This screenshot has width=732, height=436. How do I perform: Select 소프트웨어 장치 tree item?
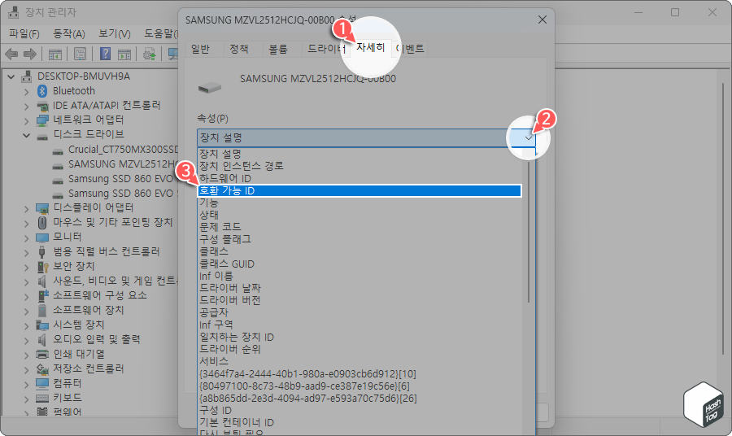tap(88, 310)
